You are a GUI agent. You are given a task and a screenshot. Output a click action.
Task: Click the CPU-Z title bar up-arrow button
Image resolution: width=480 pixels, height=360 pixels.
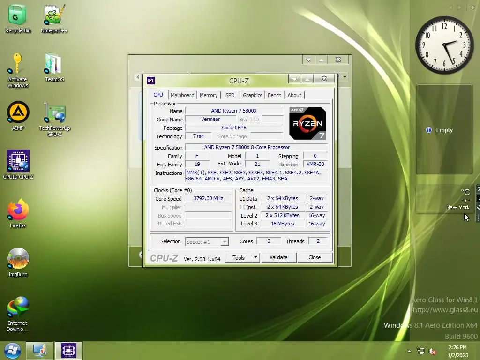(307, 79)
